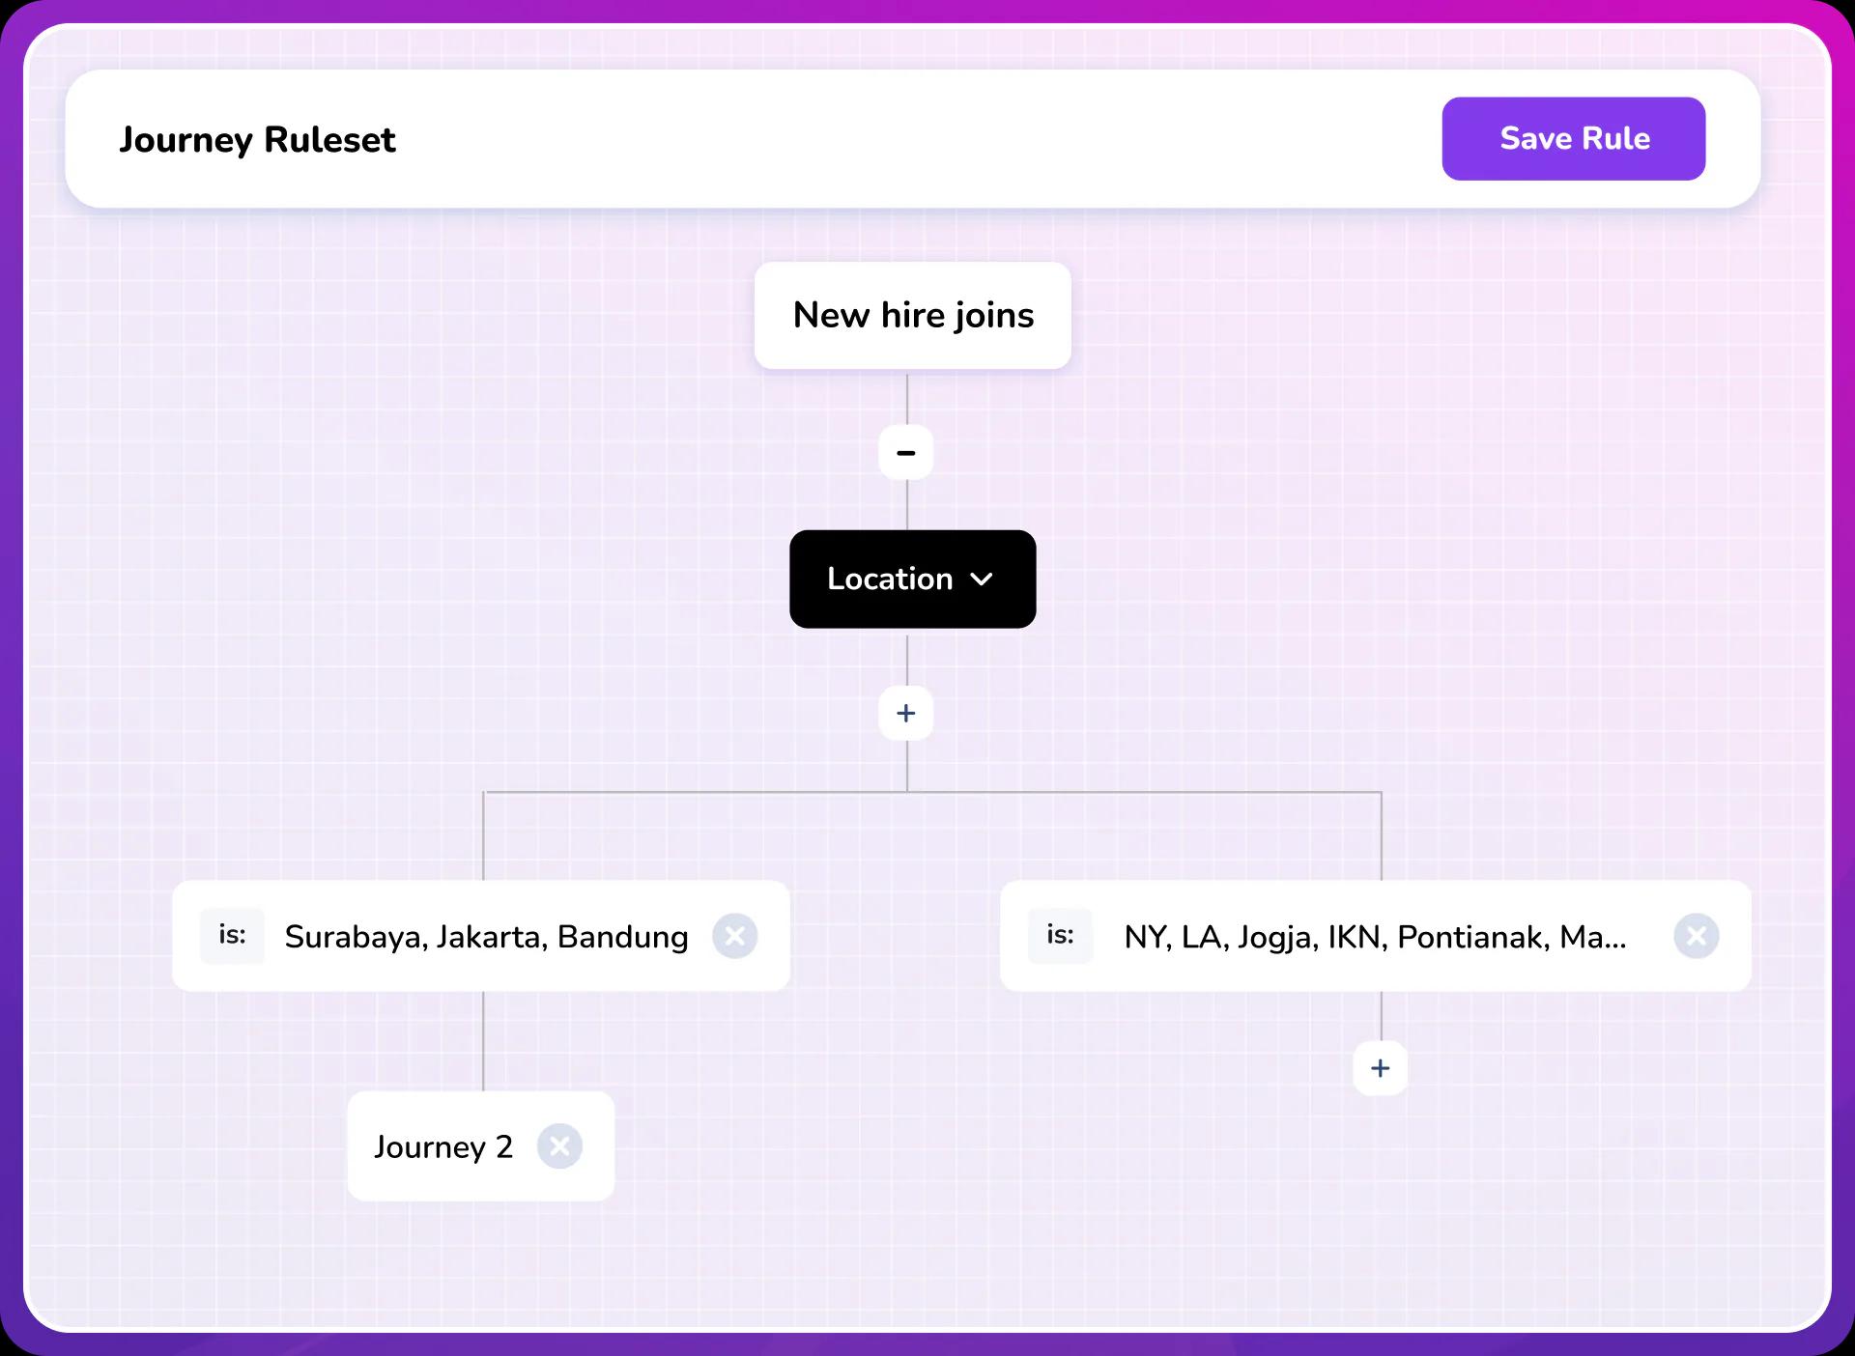Change the 'is:' operator on Surabaya condition
Viewport: 1855px width, 1356px height.
click(232, 935)
